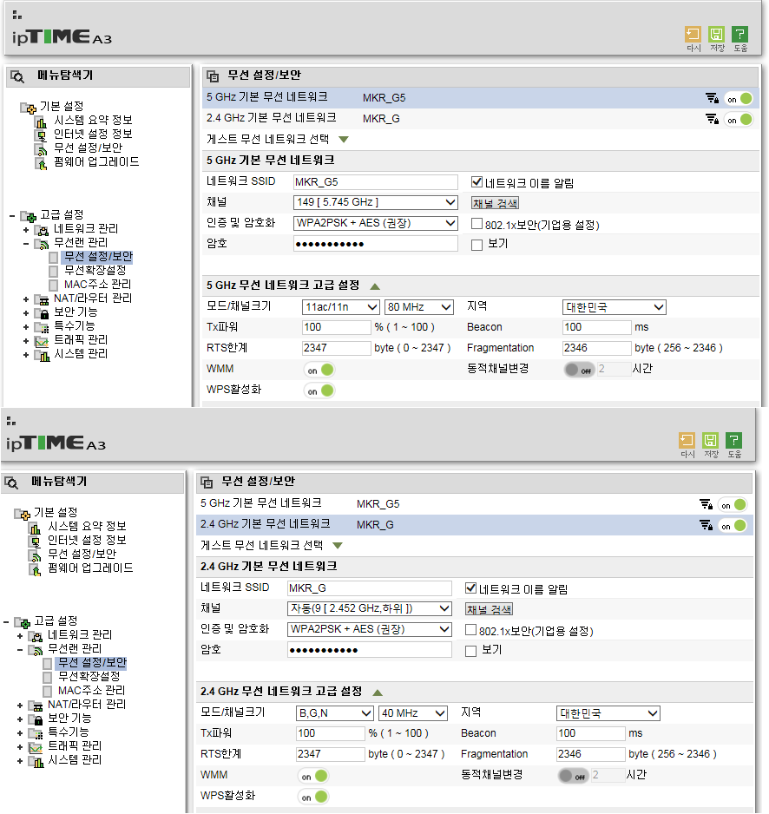Click 채널 검색 button next to channel 149

[x=495, y=203]
